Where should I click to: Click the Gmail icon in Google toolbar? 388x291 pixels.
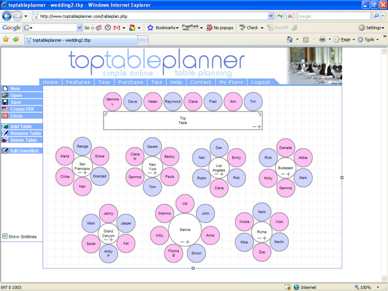[117, 28]
